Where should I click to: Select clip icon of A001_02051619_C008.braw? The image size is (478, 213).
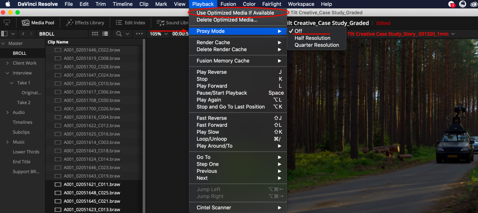tap(58, 58)
